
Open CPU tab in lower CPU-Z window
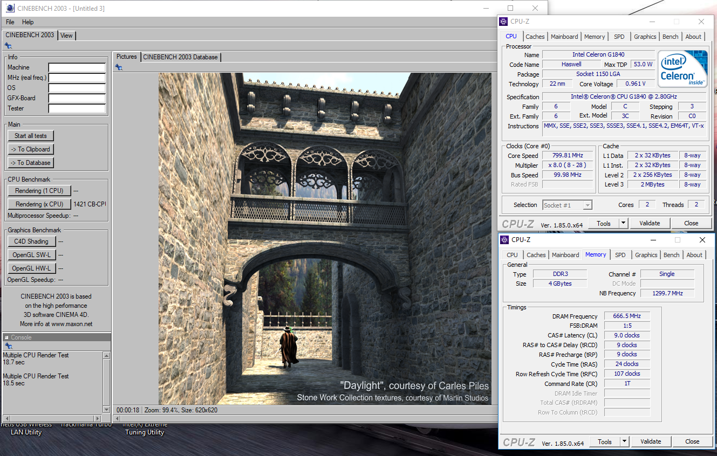(x=513, y=255)
